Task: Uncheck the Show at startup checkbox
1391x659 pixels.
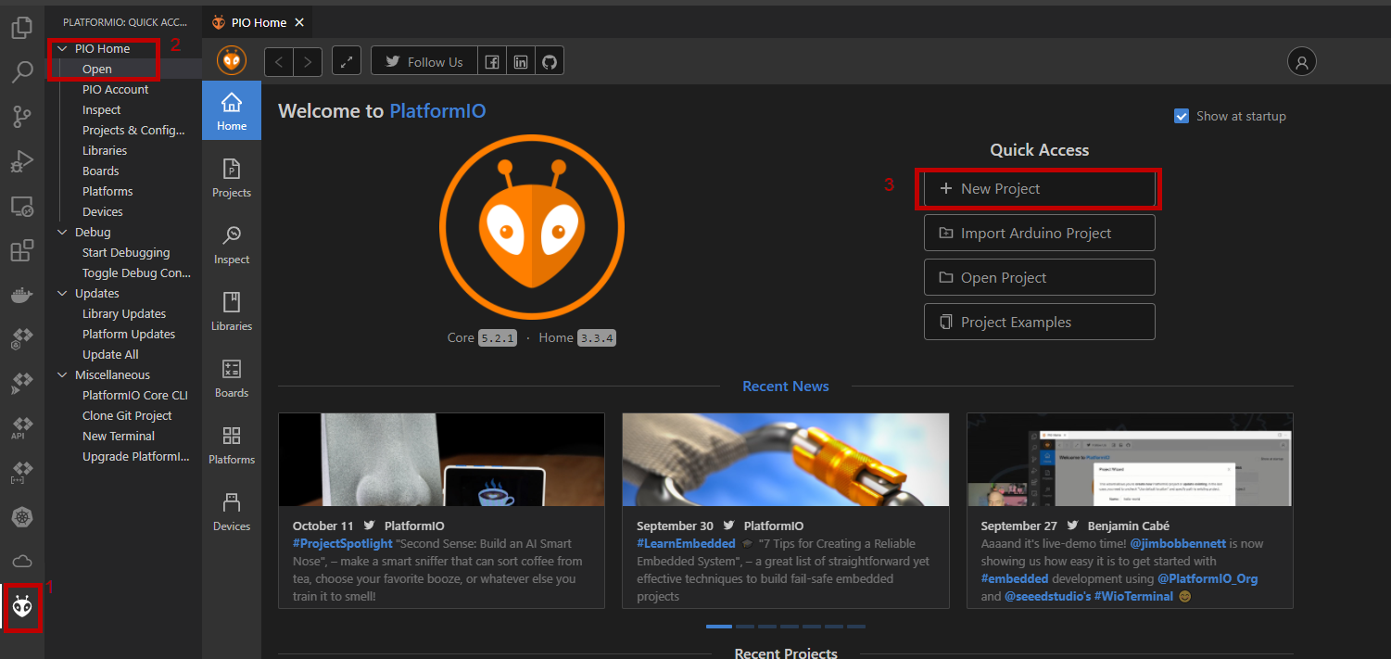Action: coord(1182,116)
